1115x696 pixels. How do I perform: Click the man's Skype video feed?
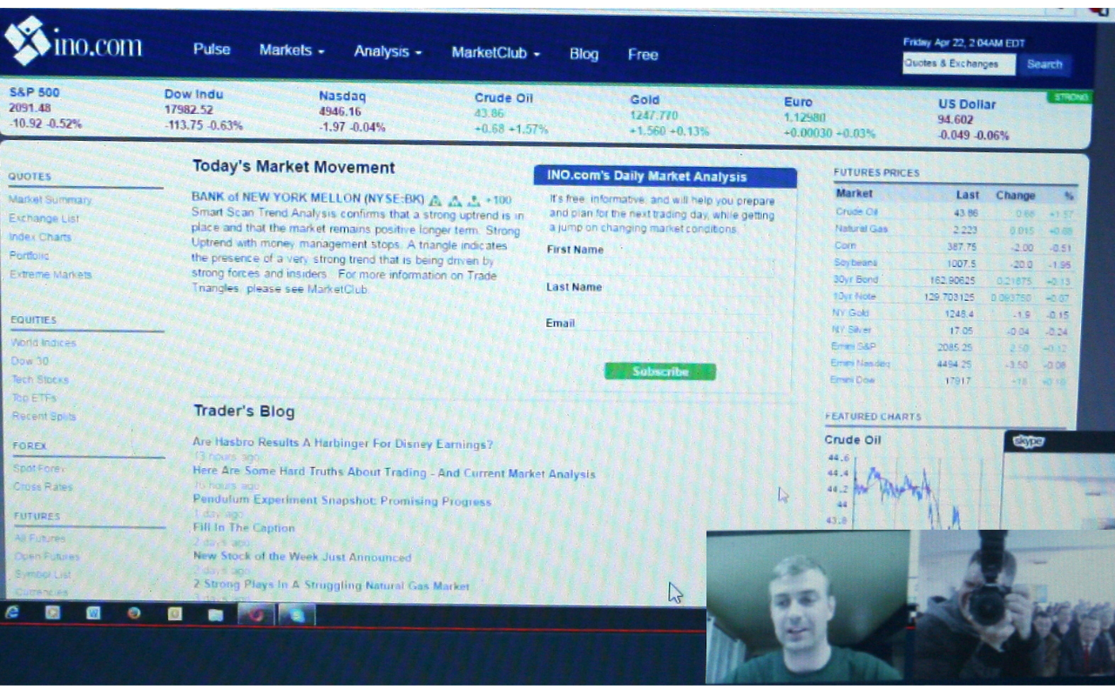tap(808, 606)
